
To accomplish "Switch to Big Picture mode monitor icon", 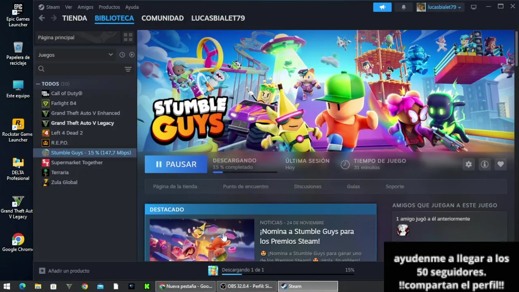I will pos(473,7).
